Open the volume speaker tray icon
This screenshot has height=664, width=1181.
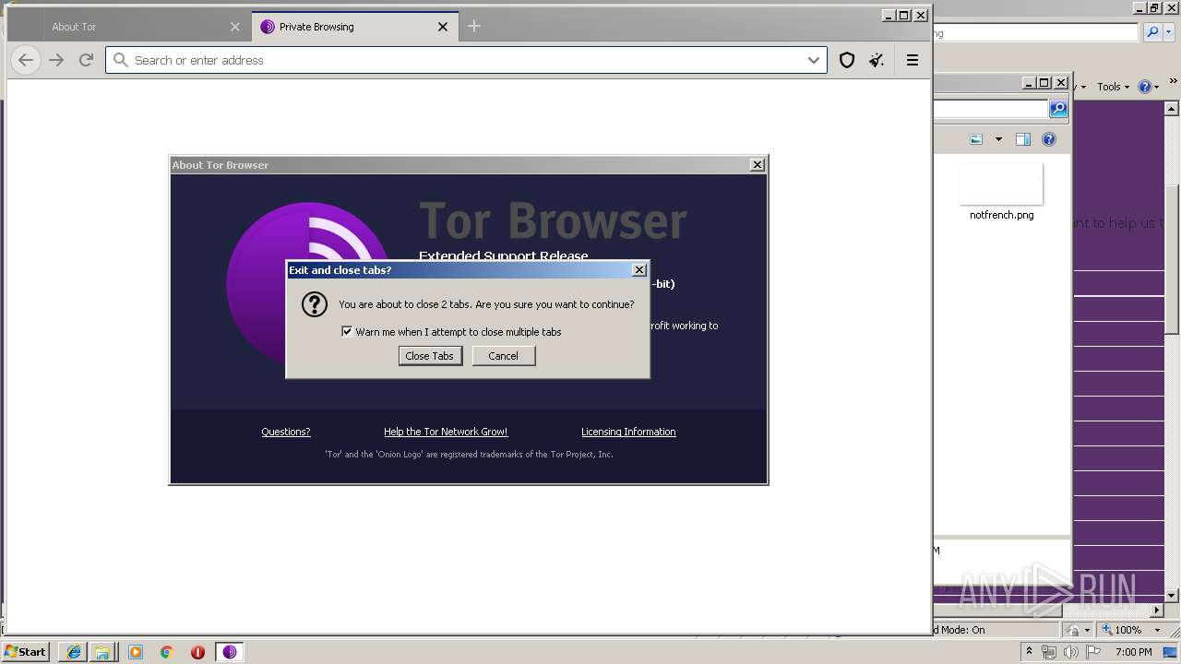(x=1071, y=652)
